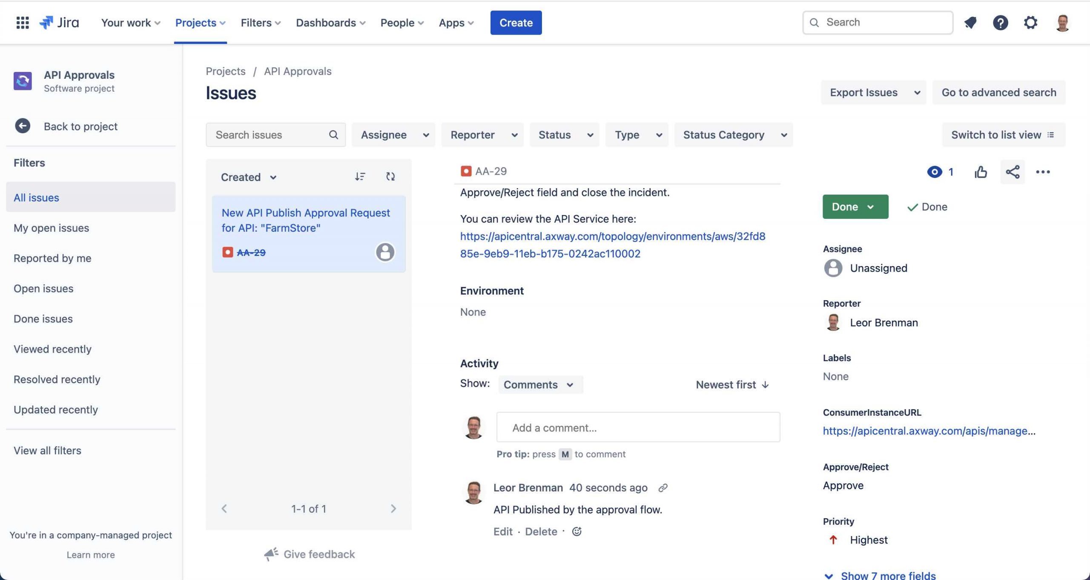Open the help question mark icon
The width and height of the screenshot is (1090, 580).
coord(1000,23)
